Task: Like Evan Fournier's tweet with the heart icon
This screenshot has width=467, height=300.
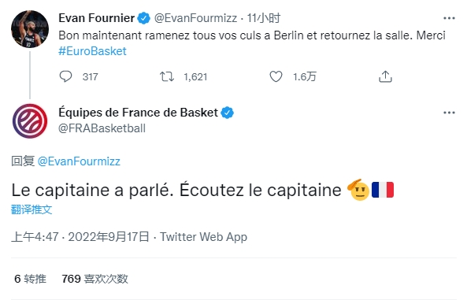Action: click(x=276, y=76)
